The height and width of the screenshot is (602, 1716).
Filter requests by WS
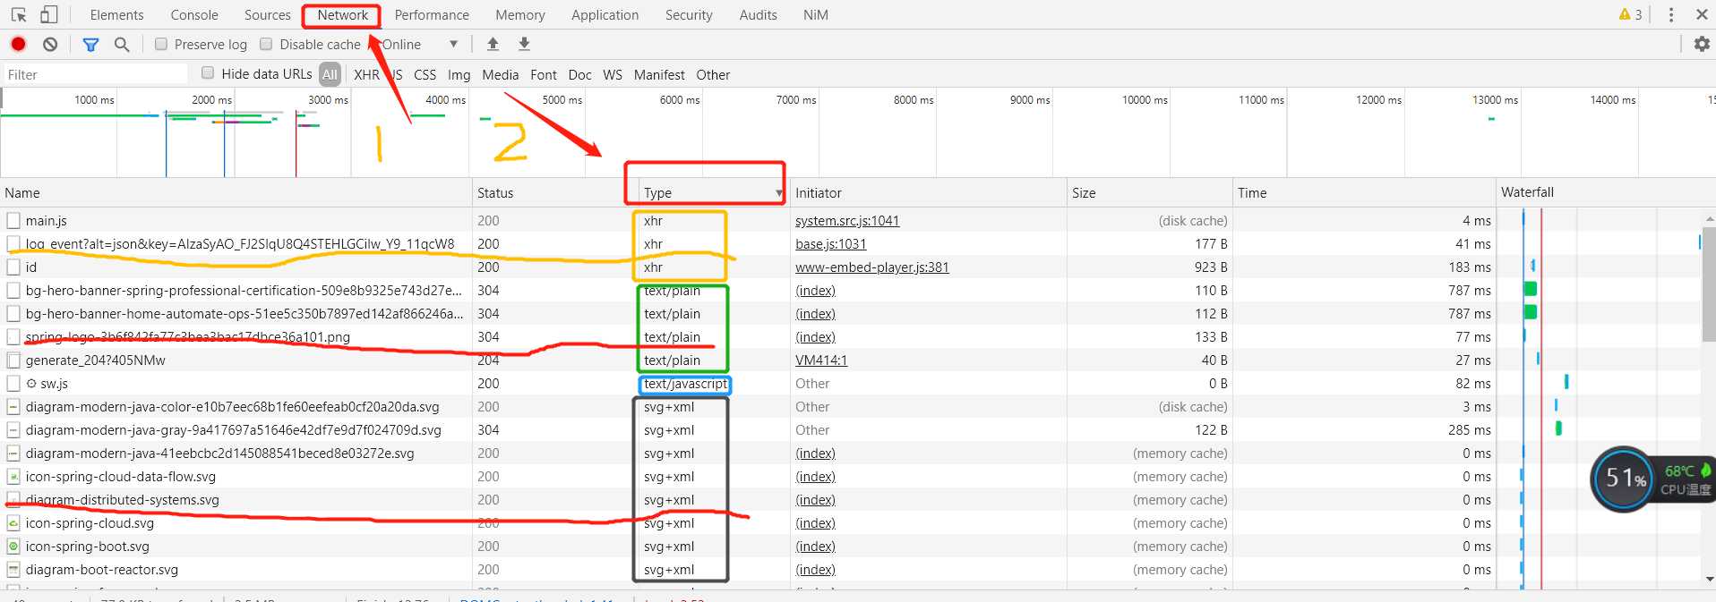pyautogui.click(x=613, y=74)
